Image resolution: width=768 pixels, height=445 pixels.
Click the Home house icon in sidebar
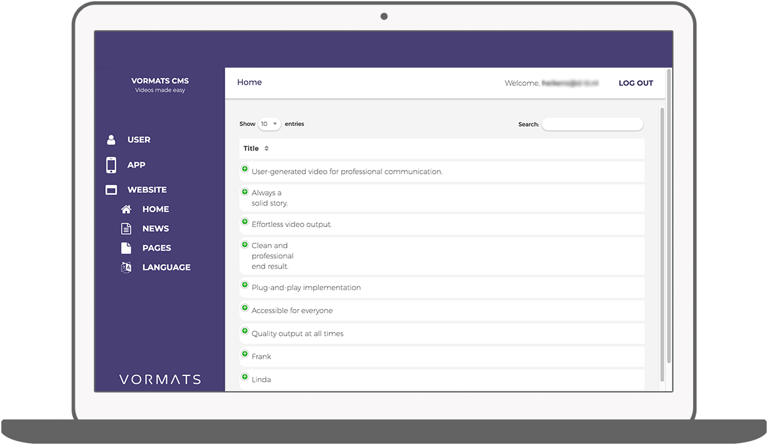(x=126, y=209)
